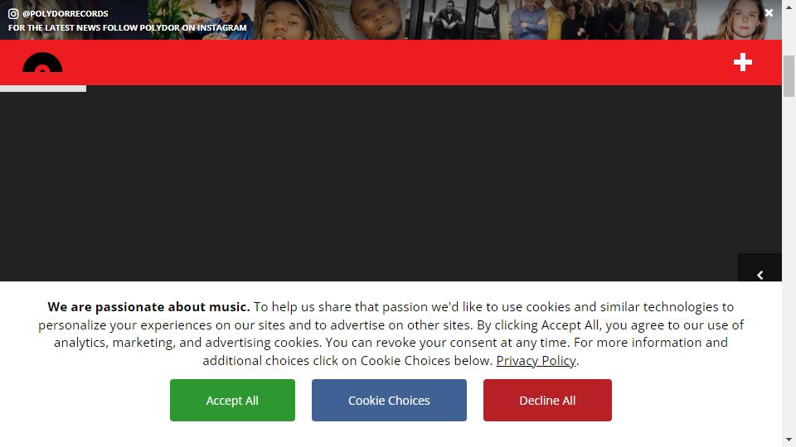
Task: Click the Polydor vinyl record logo
Action: point(42,62)
